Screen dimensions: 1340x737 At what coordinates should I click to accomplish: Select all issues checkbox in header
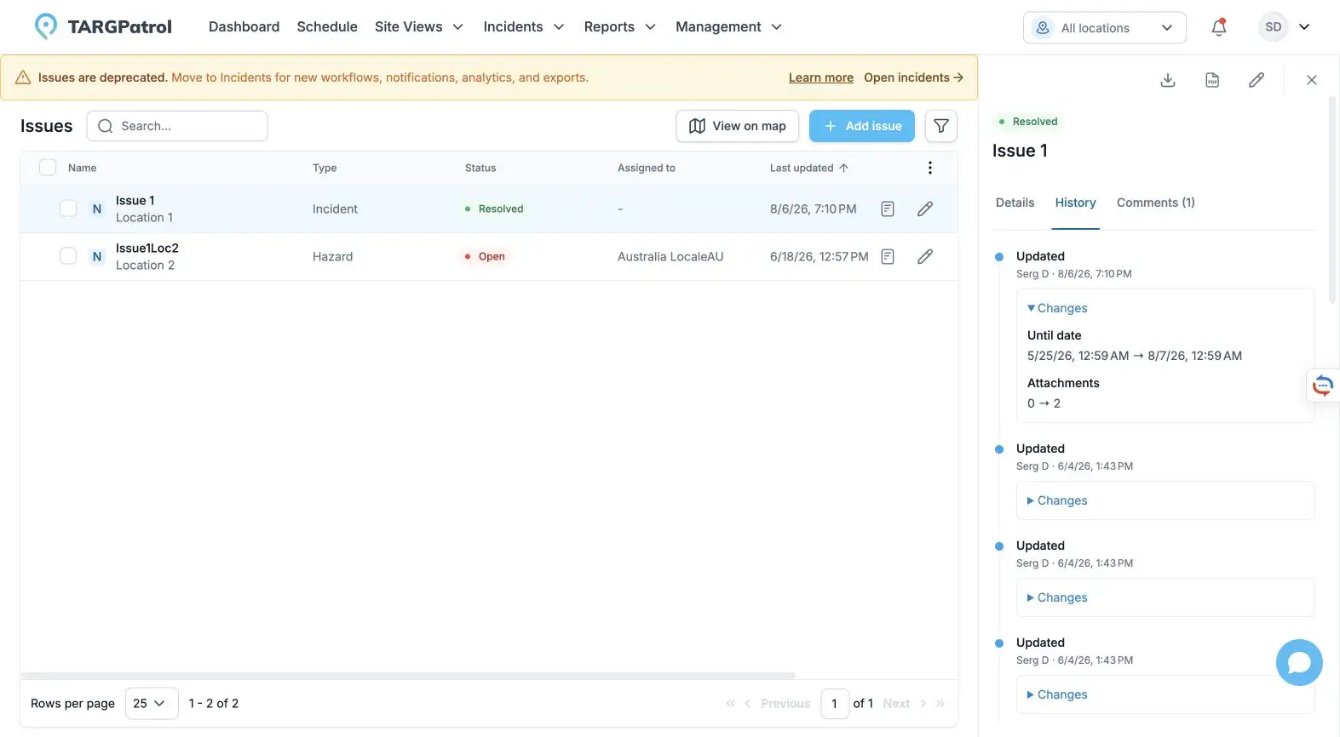[48, 168]
